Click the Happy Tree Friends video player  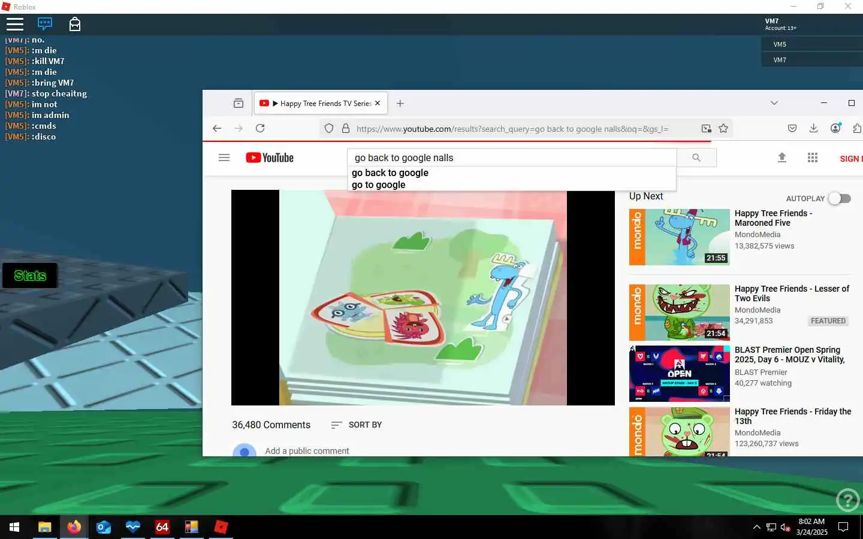coord(423,298)
